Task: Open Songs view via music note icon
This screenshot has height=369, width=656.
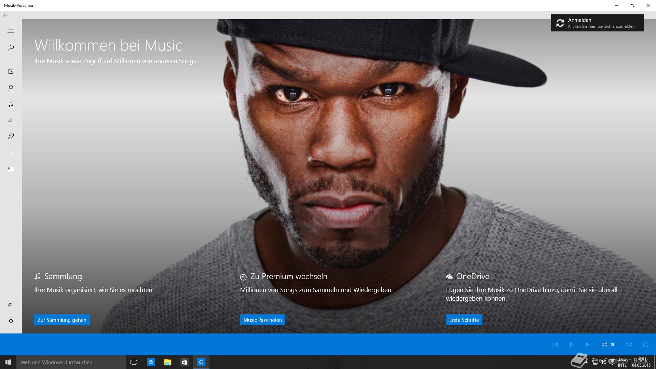Action: pos(11,104)
